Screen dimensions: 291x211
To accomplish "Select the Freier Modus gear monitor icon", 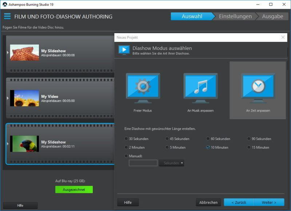I will [143, 87].
